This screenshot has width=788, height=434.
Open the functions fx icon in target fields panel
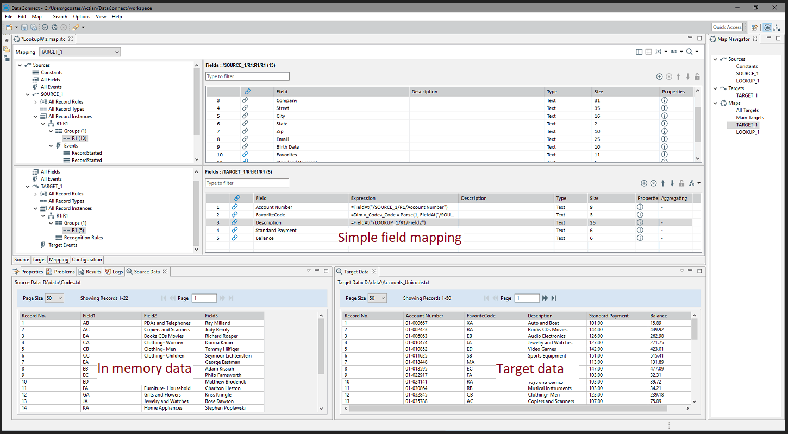(x=691, y=183)
